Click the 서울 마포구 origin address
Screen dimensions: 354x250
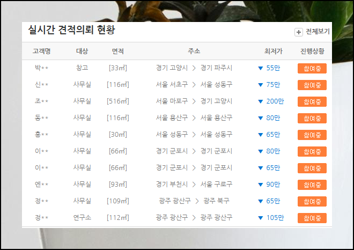pos(172,101)
